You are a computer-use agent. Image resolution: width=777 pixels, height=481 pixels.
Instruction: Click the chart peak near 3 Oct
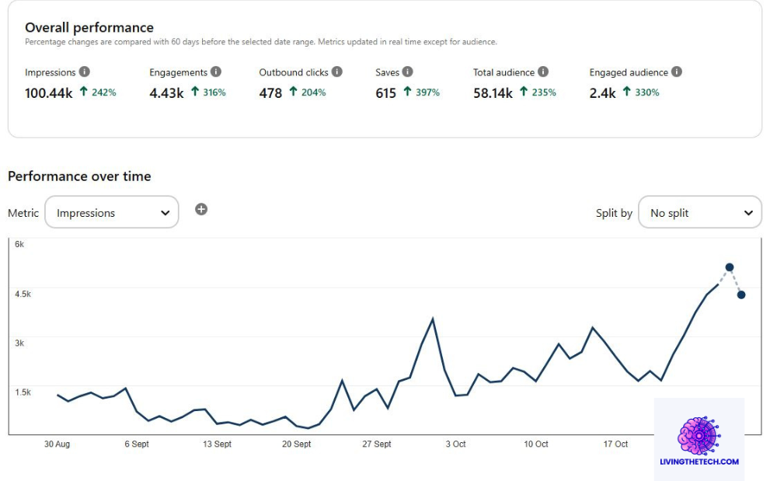tap(434, 317)
